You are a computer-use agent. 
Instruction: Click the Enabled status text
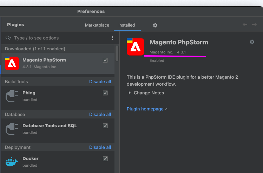[x=157, y=60]
